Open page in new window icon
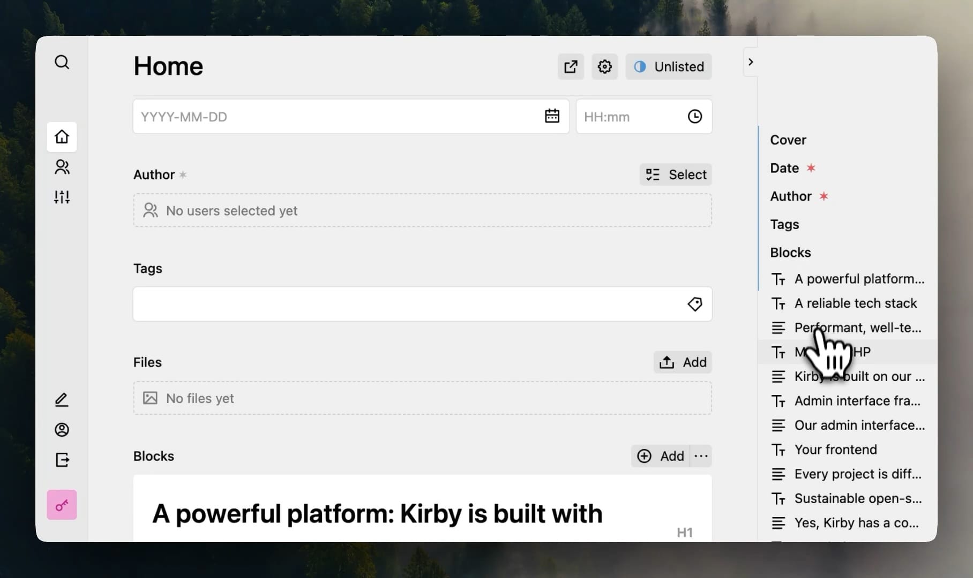973x578 pixels. [x=571, y=67]
